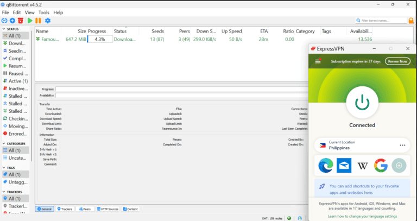This screenshot has height=221, width=417.
Task: Toggle the ExpressVPN power connection button
Action: pos(362,103)
